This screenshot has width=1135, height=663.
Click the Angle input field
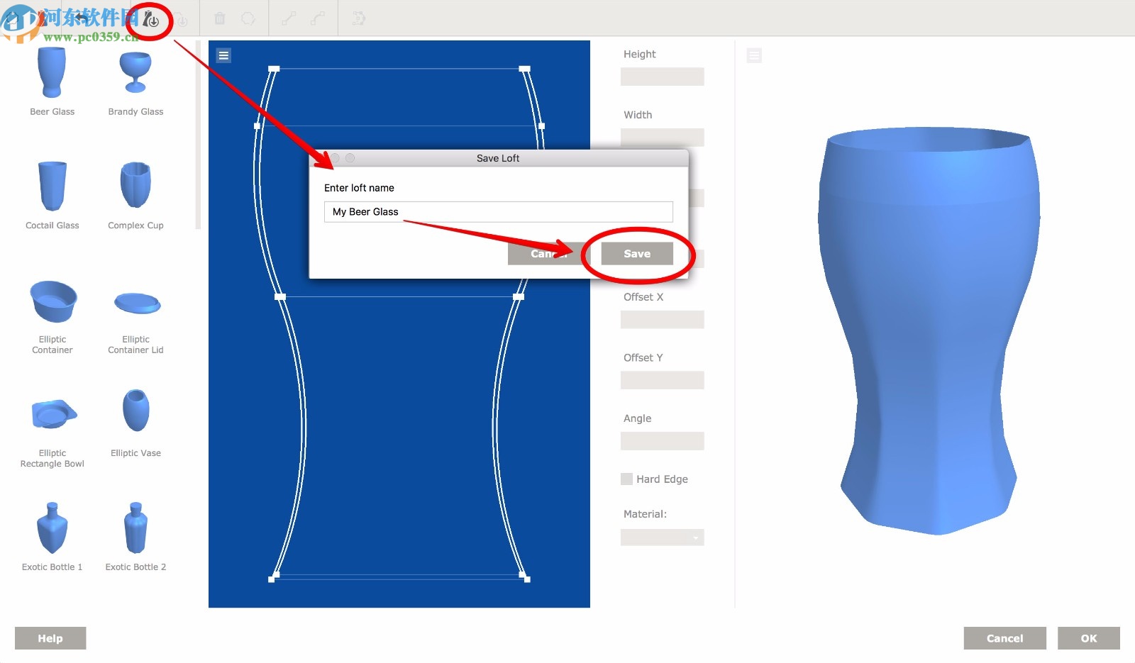662,441
